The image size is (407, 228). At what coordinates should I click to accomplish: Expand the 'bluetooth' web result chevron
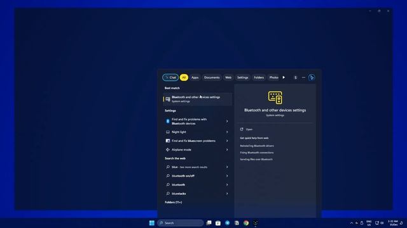(227, 184)
